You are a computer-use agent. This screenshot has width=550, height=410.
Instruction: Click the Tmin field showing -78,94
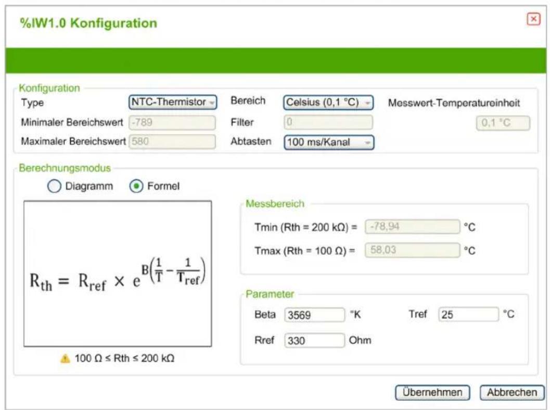[x=412, y=227]
